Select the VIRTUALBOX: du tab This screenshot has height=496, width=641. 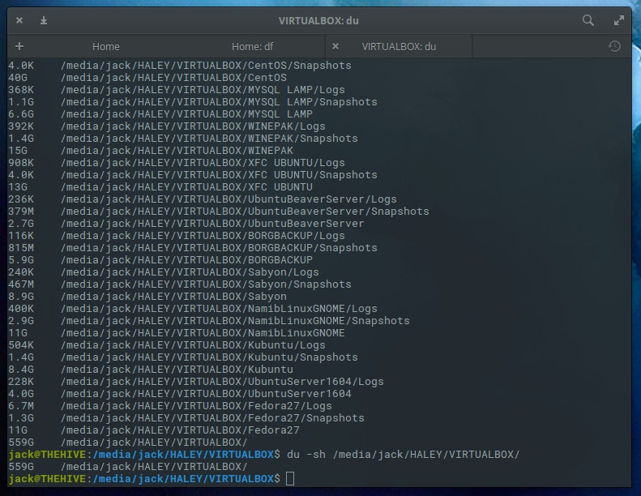point(399,46)
